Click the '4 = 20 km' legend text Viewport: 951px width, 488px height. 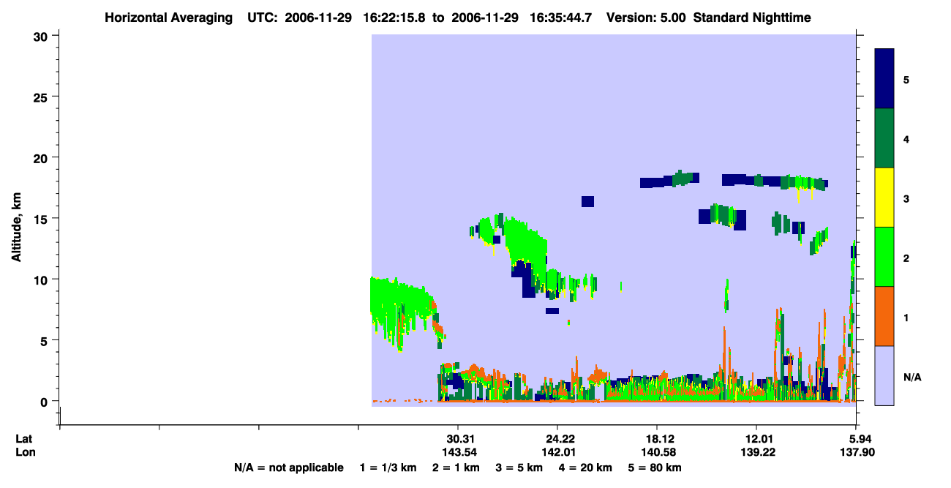587,468
